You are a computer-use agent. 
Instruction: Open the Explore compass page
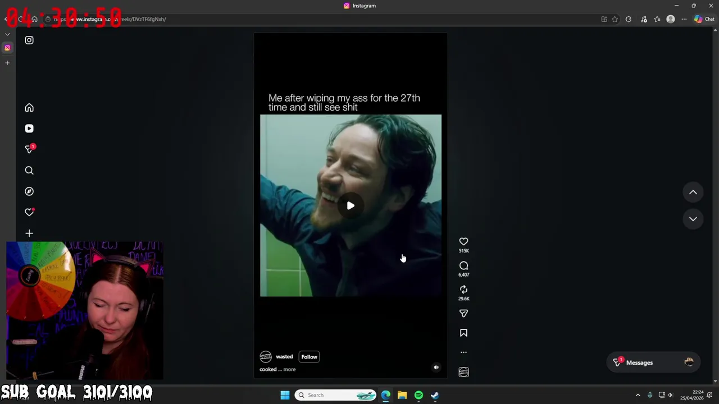29,191
